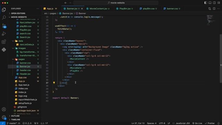Open Source Control view with badge
The image size is (222, 125).
4,26
